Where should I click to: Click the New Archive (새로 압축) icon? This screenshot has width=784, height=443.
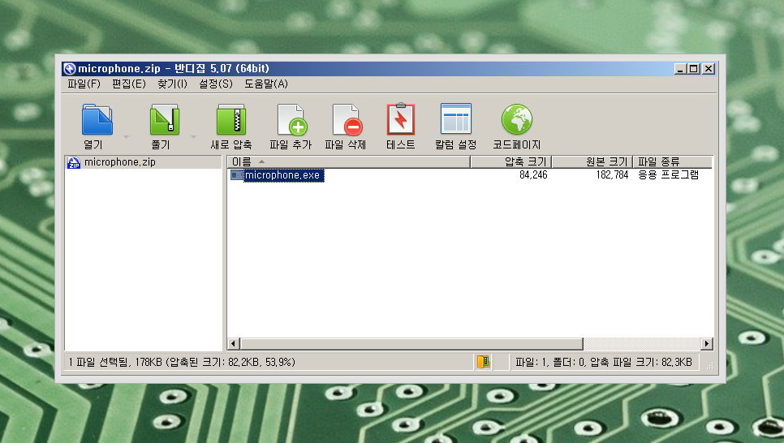[x=231, y=119]
